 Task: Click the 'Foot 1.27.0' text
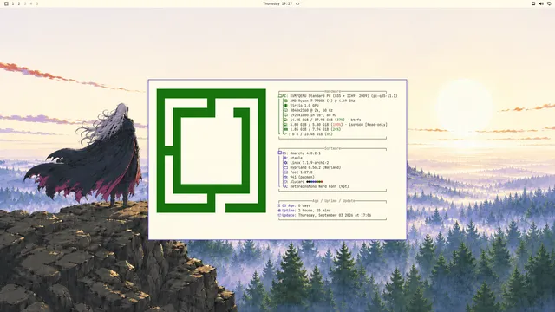click(x=301, y=172)
